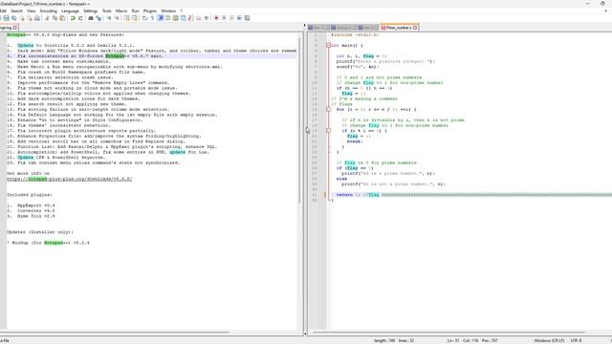Click the Monitoring (tail -f) eye icon
This screenshot has width=612, height=344.
[x=207, y=18]
